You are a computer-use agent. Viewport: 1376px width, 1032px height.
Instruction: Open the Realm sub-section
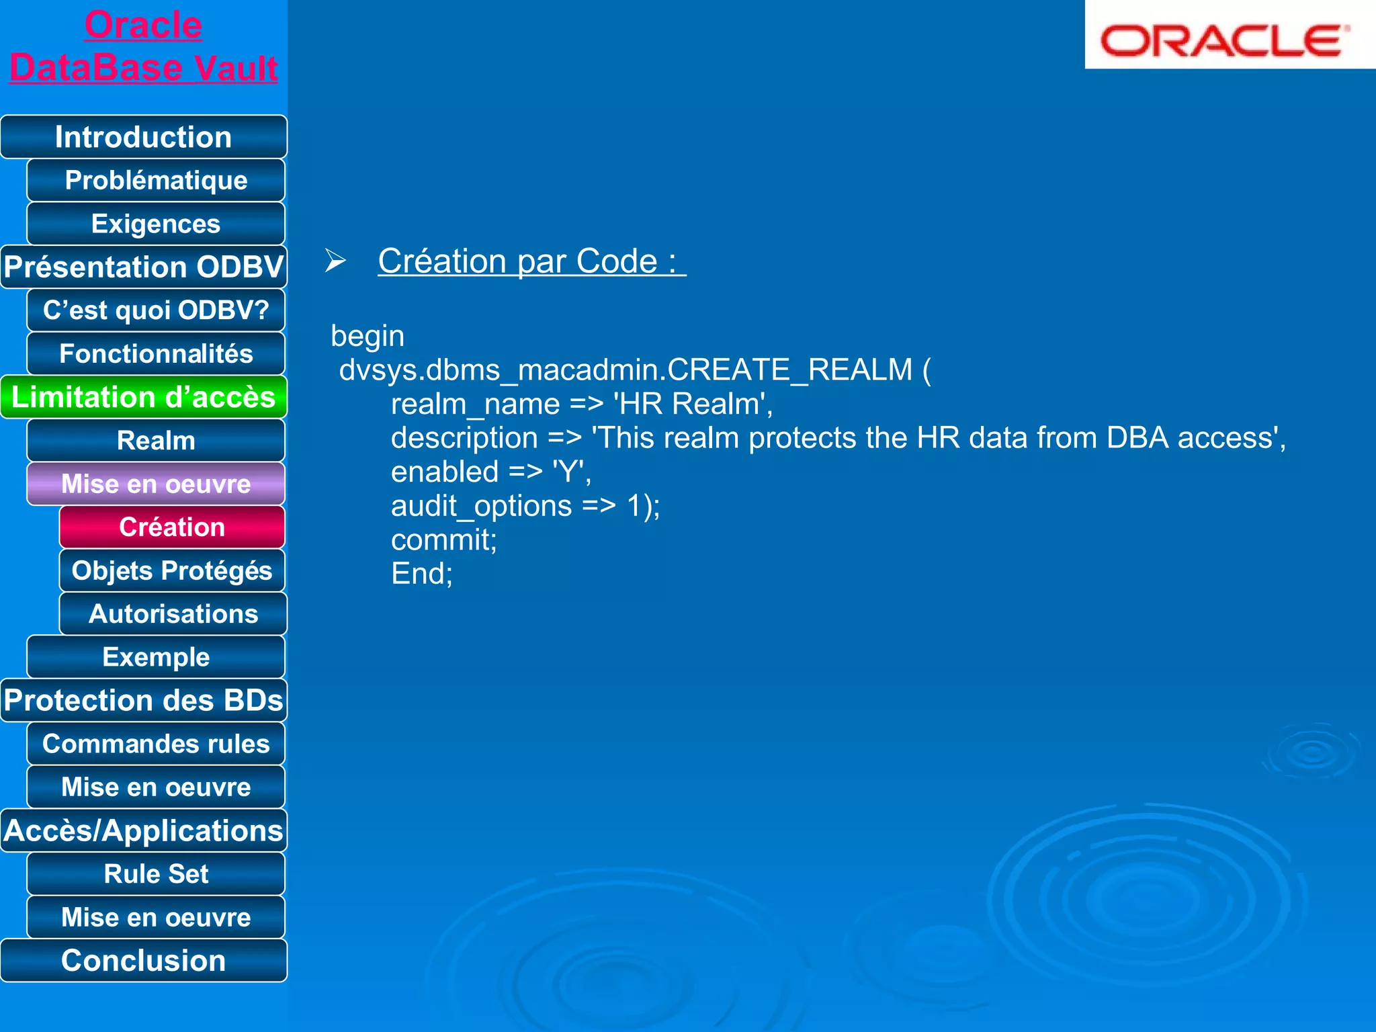pos(156,440)
